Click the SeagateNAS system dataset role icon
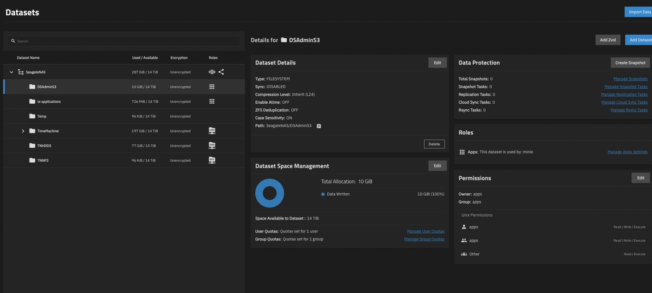The height and width of the screenshot is (293, 652). (x=212, y=72)
